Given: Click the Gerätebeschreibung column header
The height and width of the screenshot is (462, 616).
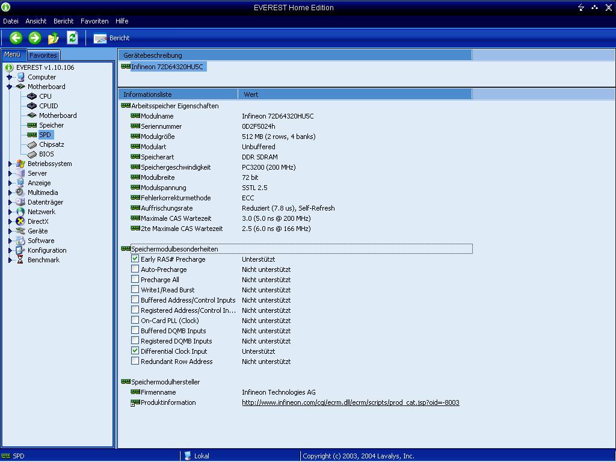Looking at the screenshot, I should (295, 55).
